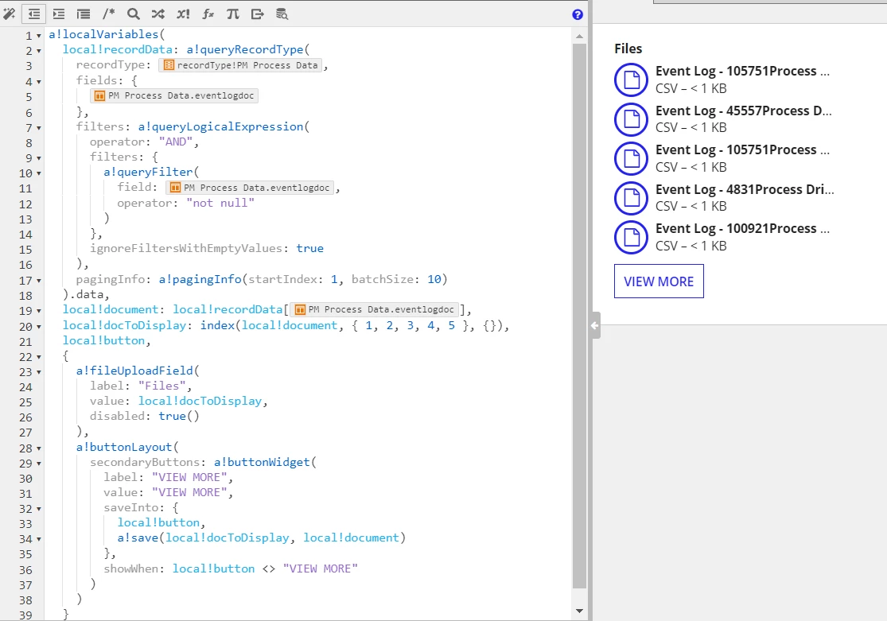Open the Event Log - 45557Process D... file link
This screenshot has height=621, width=887.
click(x=743, y=111)
